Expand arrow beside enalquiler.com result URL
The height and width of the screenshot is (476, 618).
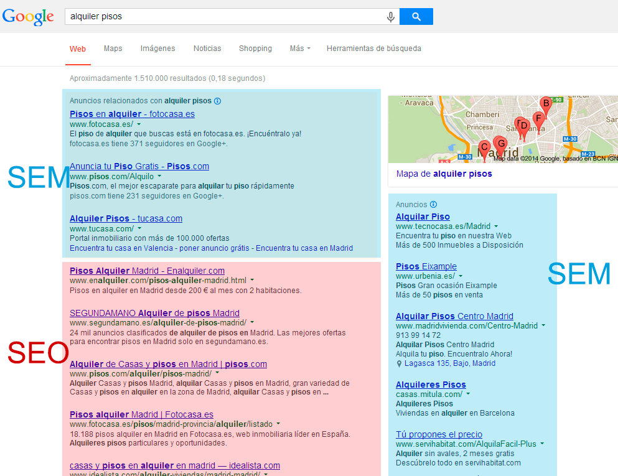[x=252, y=280]
